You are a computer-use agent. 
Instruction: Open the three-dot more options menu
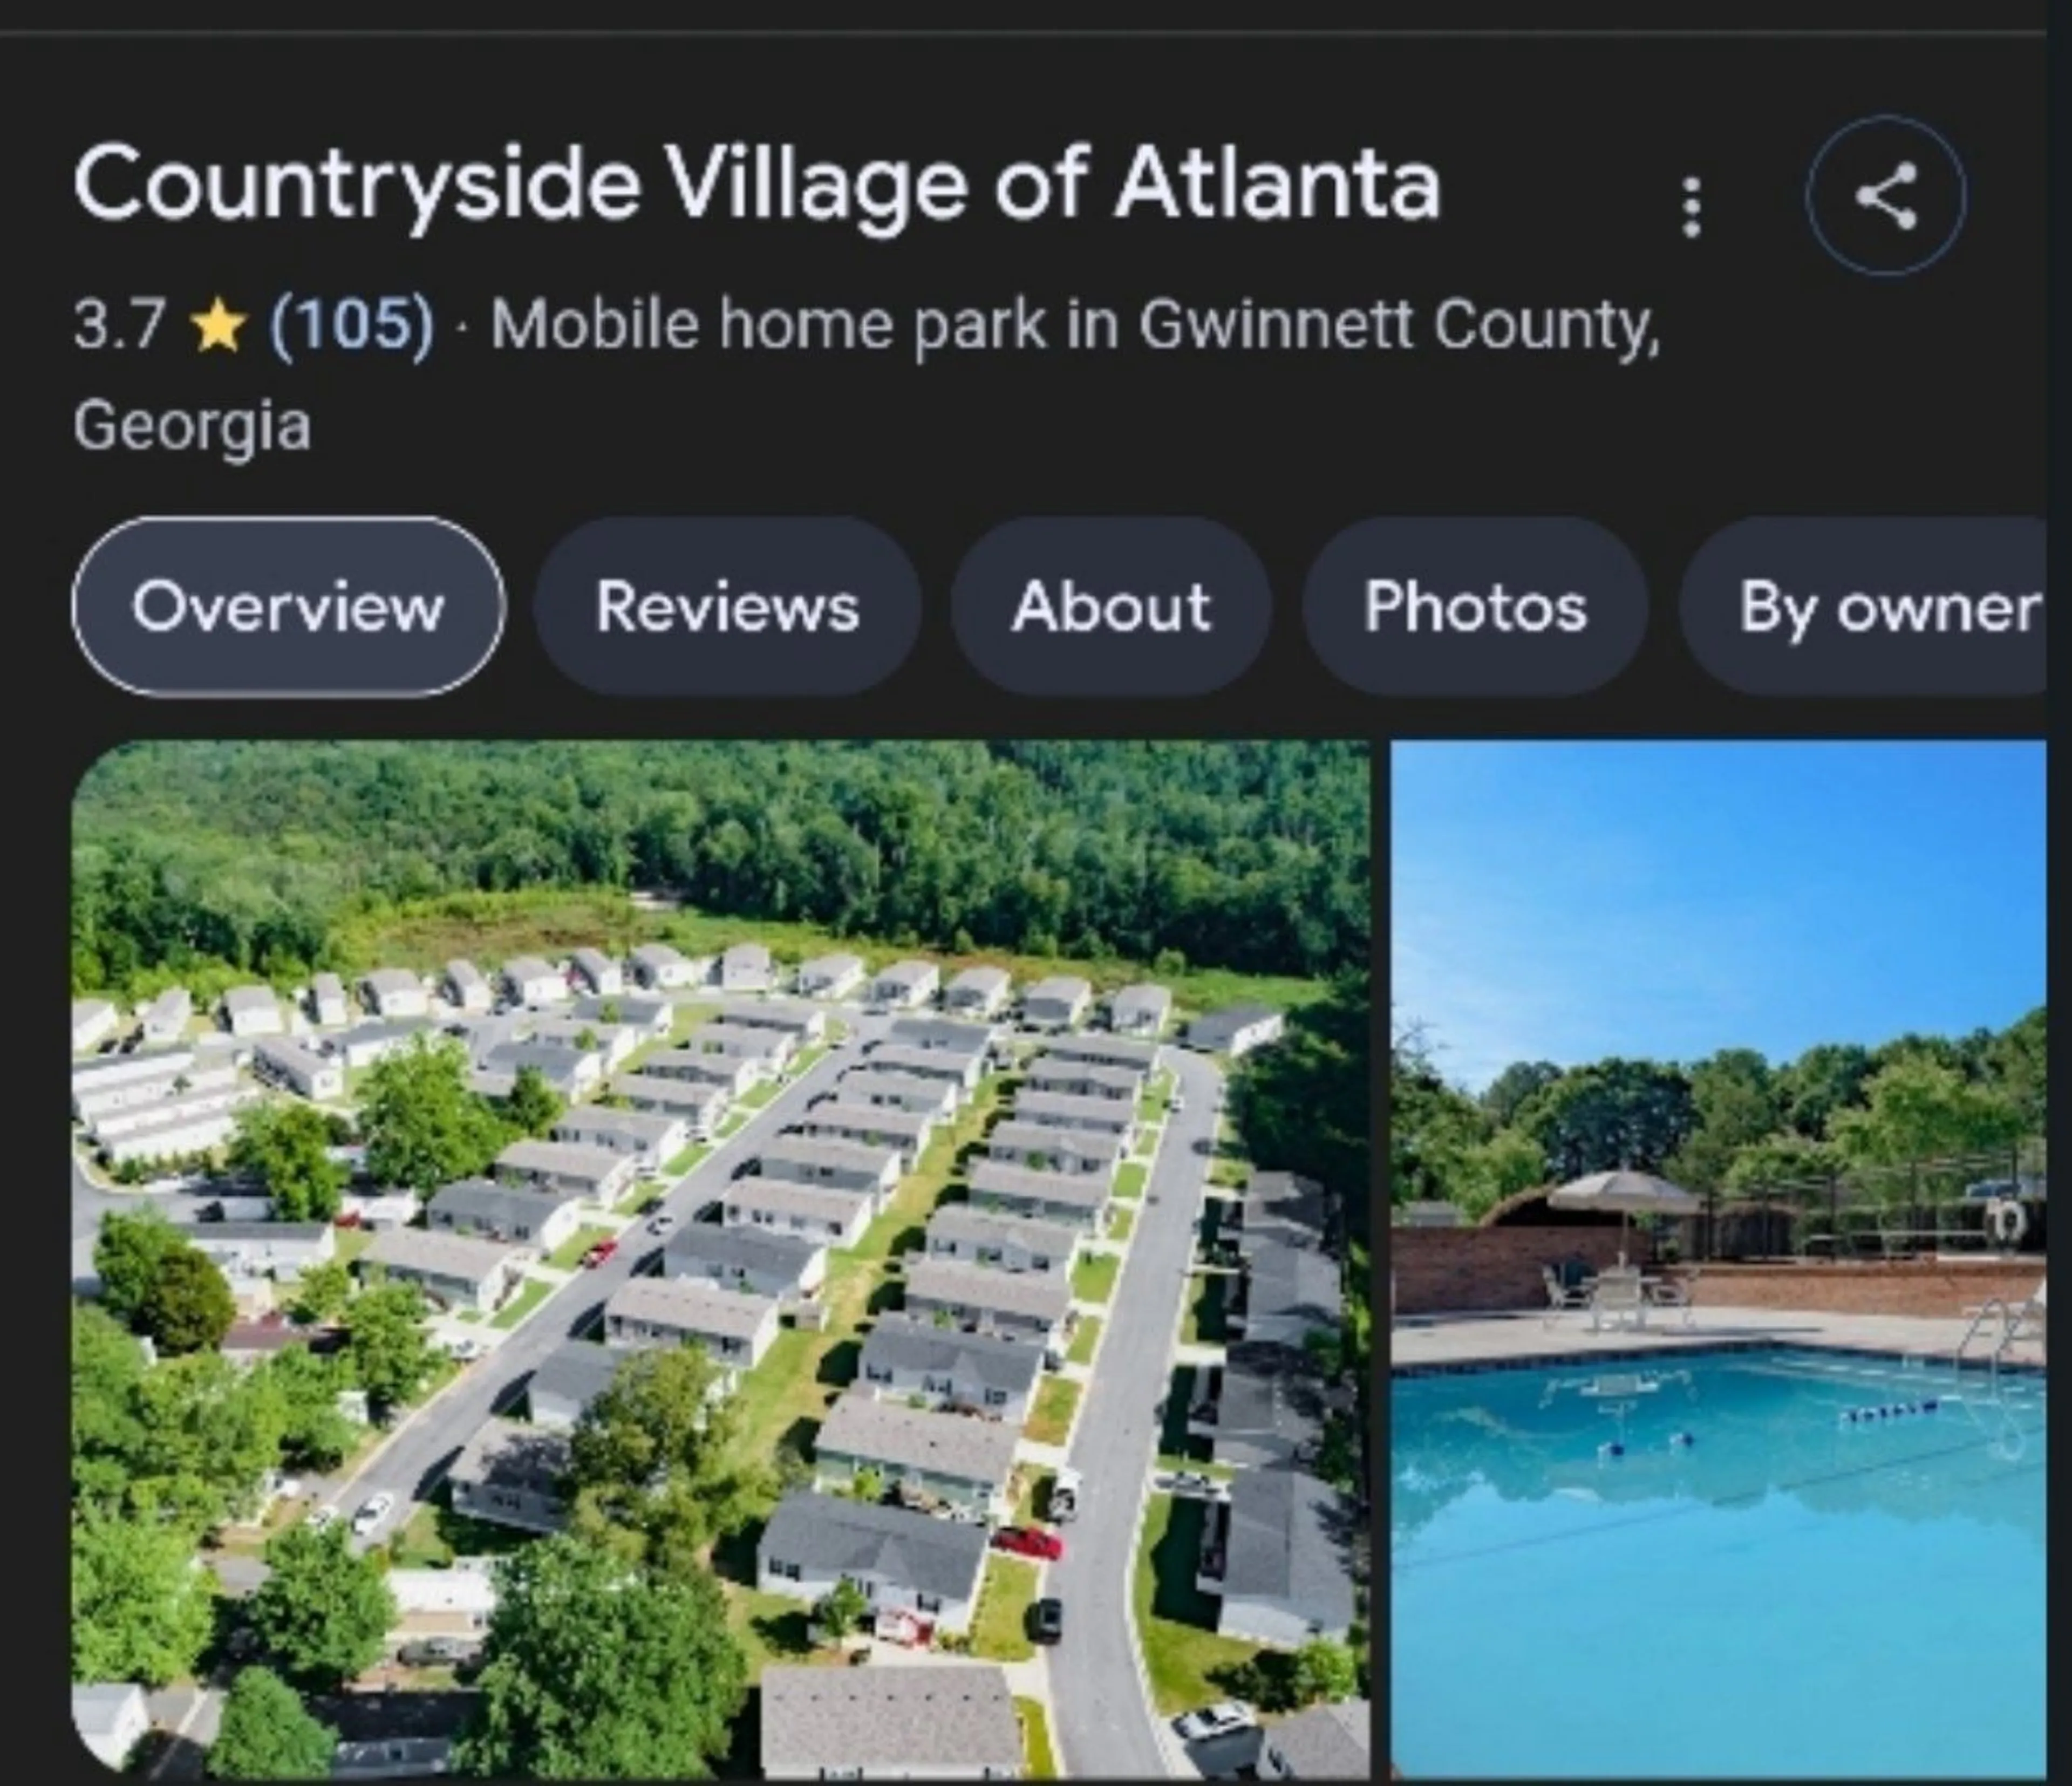[1692, 208]
